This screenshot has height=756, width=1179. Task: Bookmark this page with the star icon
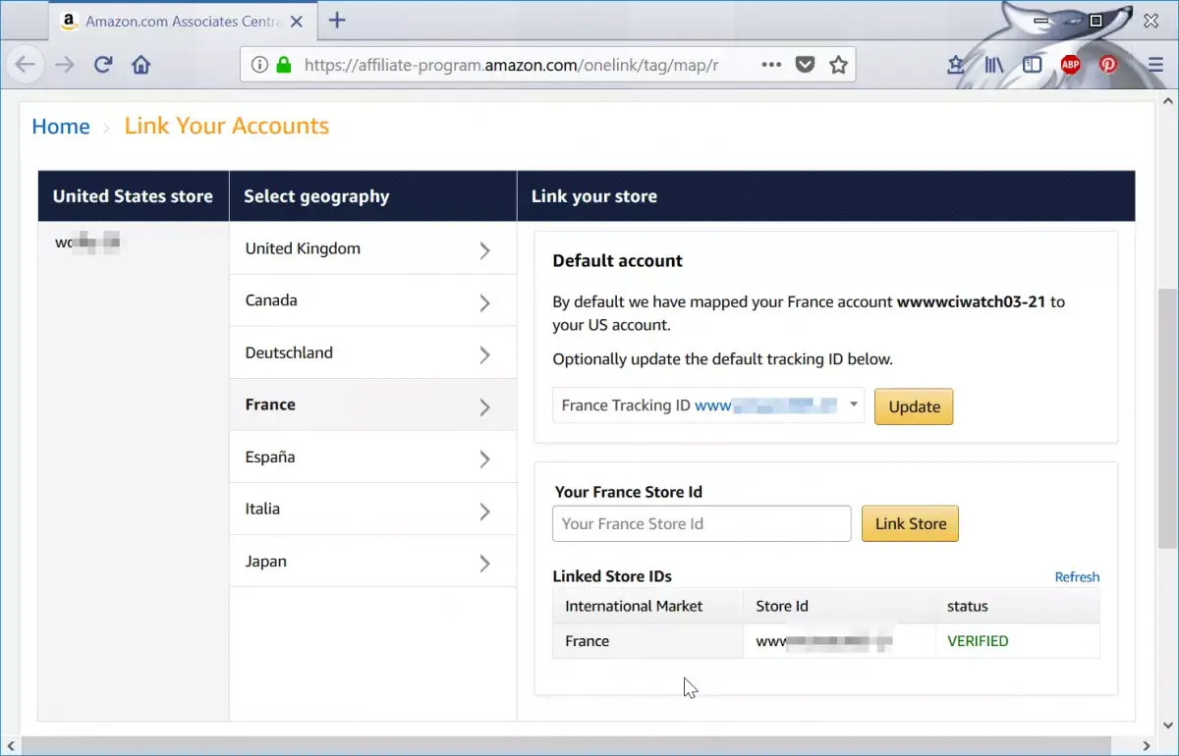(838, 65)
